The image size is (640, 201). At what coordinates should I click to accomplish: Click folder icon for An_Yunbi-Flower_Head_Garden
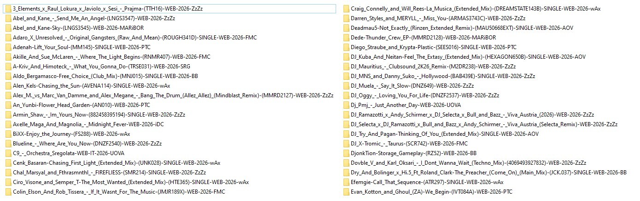(8, 105)
